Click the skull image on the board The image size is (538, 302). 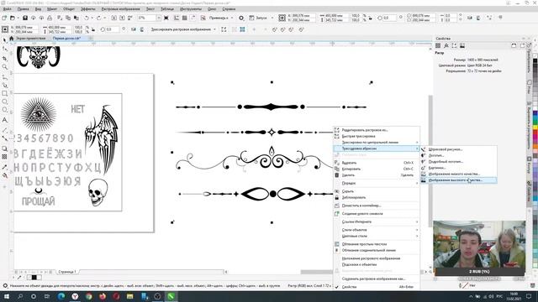point(98,192)
